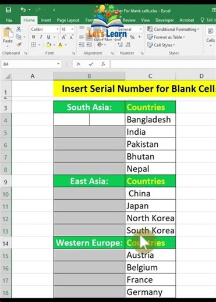This screenshot has height=302, width=216.
Task: Open the Borders dropdown arrow
Action: [39, 45]
